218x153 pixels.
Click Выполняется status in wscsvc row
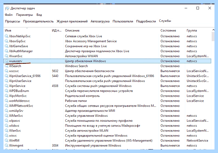pyautogui.click(x=170, y=71)
